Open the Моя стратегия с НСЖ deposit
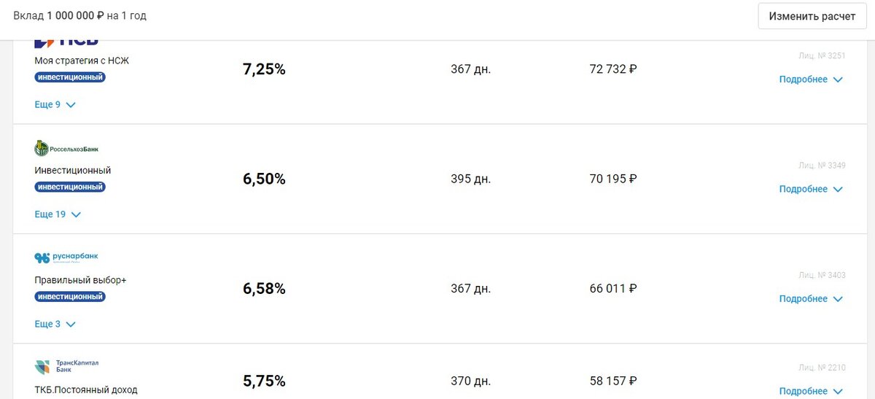Viewport: 875px width, 399px height. click(82, 61)
